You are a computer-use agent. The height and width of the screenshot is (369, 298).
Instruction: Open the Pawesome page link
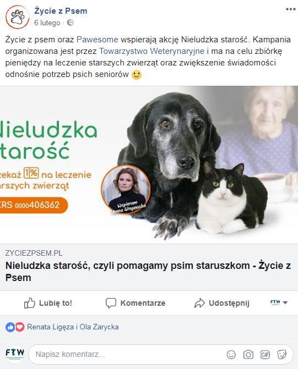pyautogui.click(x=97, y=40)
